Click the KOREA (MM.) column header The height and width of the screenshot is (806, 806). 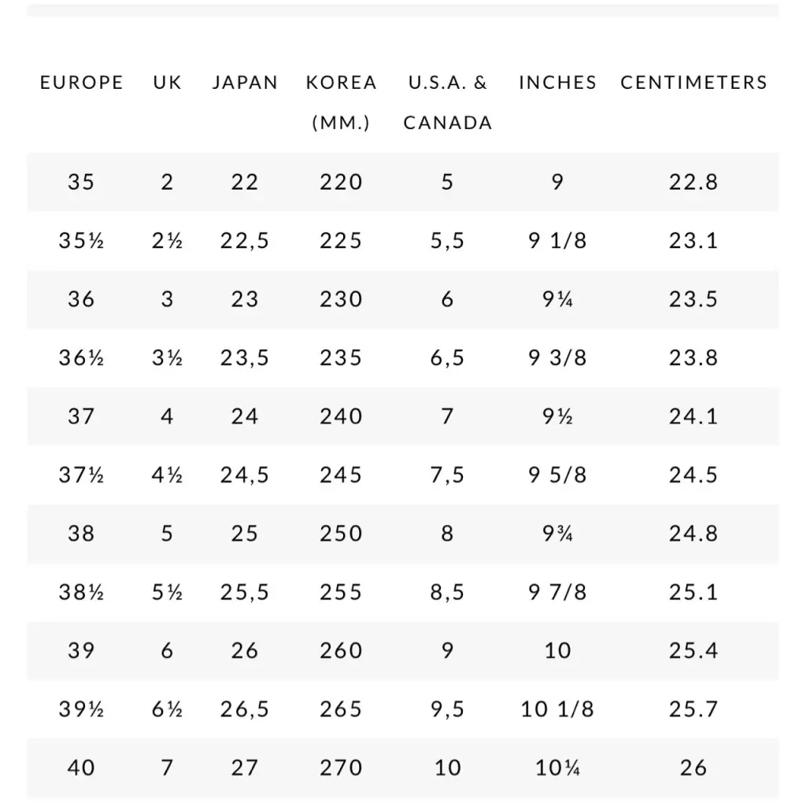(x=342, y=102)
